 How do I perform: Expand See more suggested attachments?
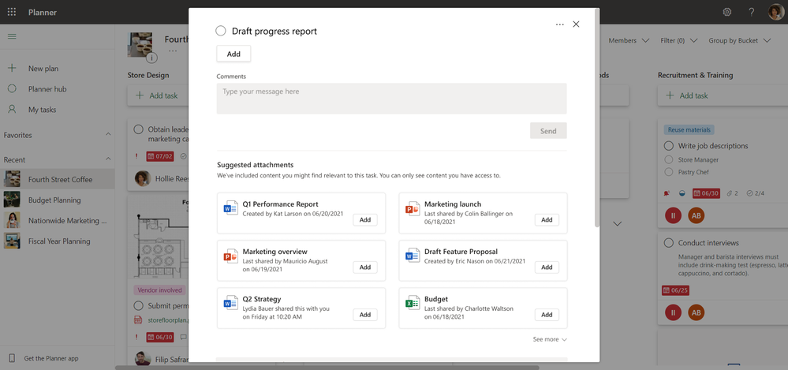coord(549,339)
